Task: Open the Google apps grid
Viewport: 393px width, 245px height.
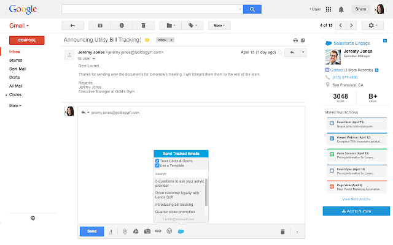Action: [329, 9]
